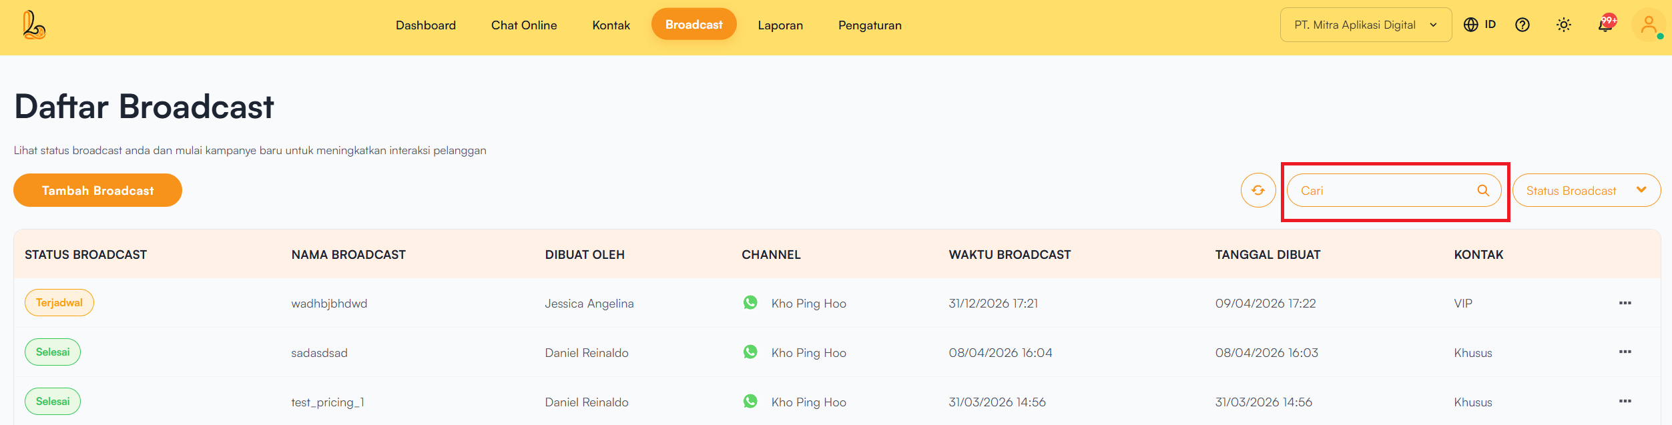This screenshot has width=1672, height=425.
Task: Open actions menu for wadhbjbhdwd row
Action: (x=1625, y=303)
